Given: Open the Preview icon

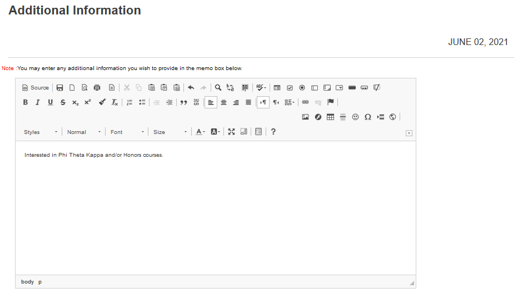Looking at the screenshot, I should 84,87.
